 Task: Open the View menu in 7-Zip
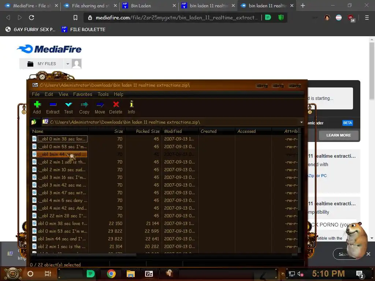(x=63, y=94)
